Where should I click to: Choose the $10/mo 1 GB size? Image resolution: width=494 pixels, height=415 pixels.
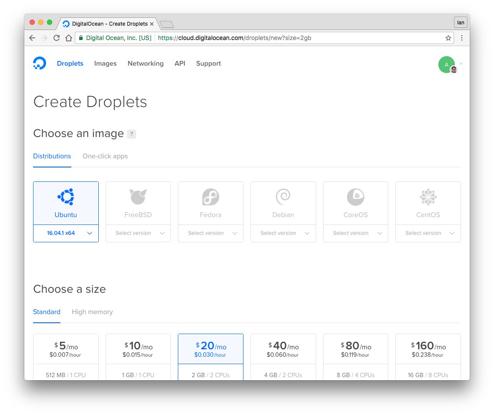138,357
